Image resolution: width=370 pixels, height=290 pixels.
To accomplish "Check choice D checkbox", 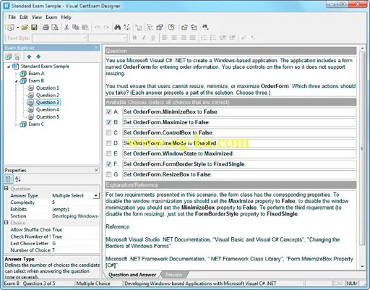I will pos(108,143).
